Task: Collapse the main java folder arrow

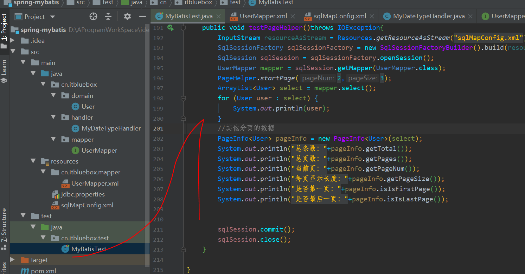Action: 34,74
